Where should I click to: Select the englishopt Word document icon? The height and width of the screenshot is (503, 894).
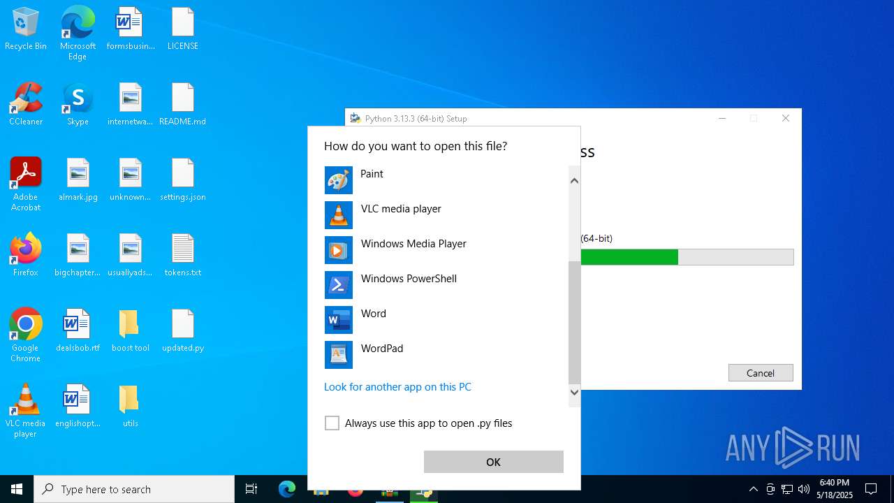(78, 407)
